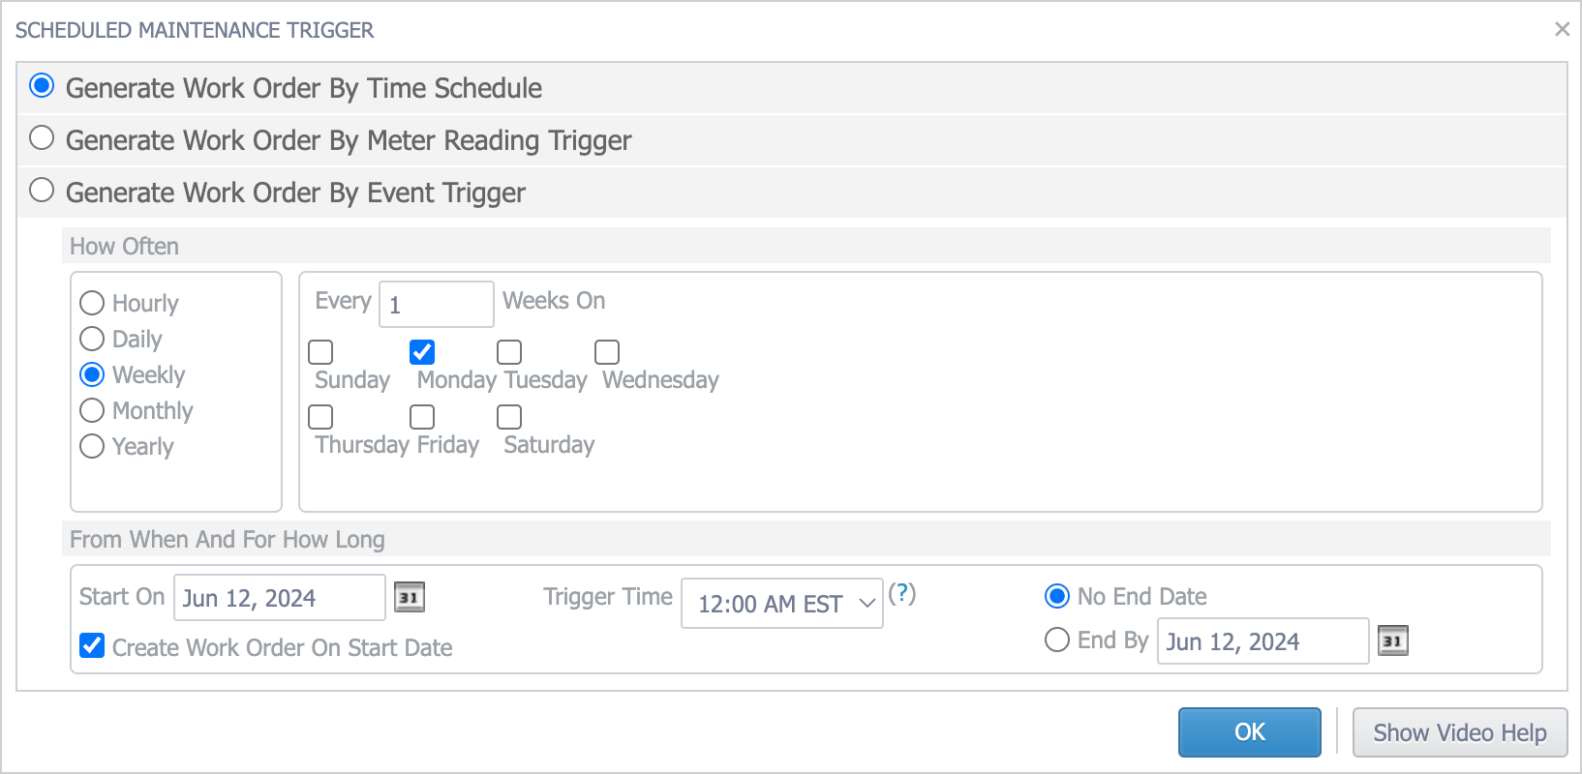Image resolution: width=1582 pixels, height=774 pixels.
Task: Open the Start On calendar picker
Action: point(410,597)
